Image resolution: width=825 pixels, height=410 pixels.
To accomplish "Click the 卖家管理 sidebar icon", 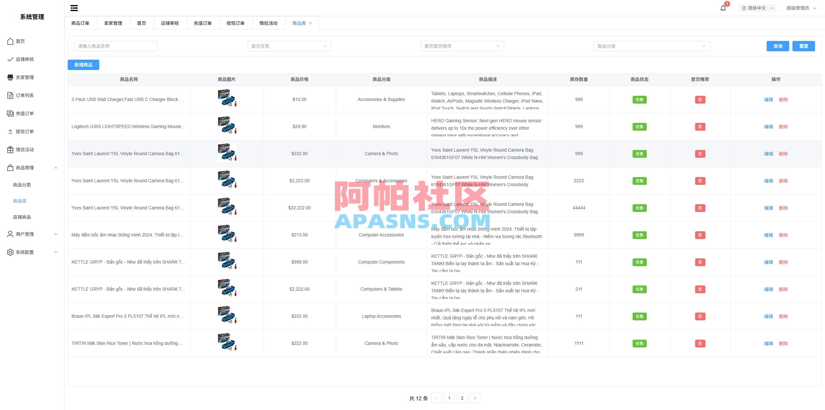I will [10, 77].
